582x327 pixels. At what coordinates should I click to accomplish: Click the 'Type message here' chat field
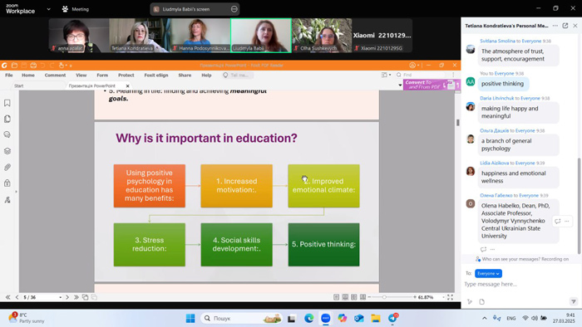519,284
